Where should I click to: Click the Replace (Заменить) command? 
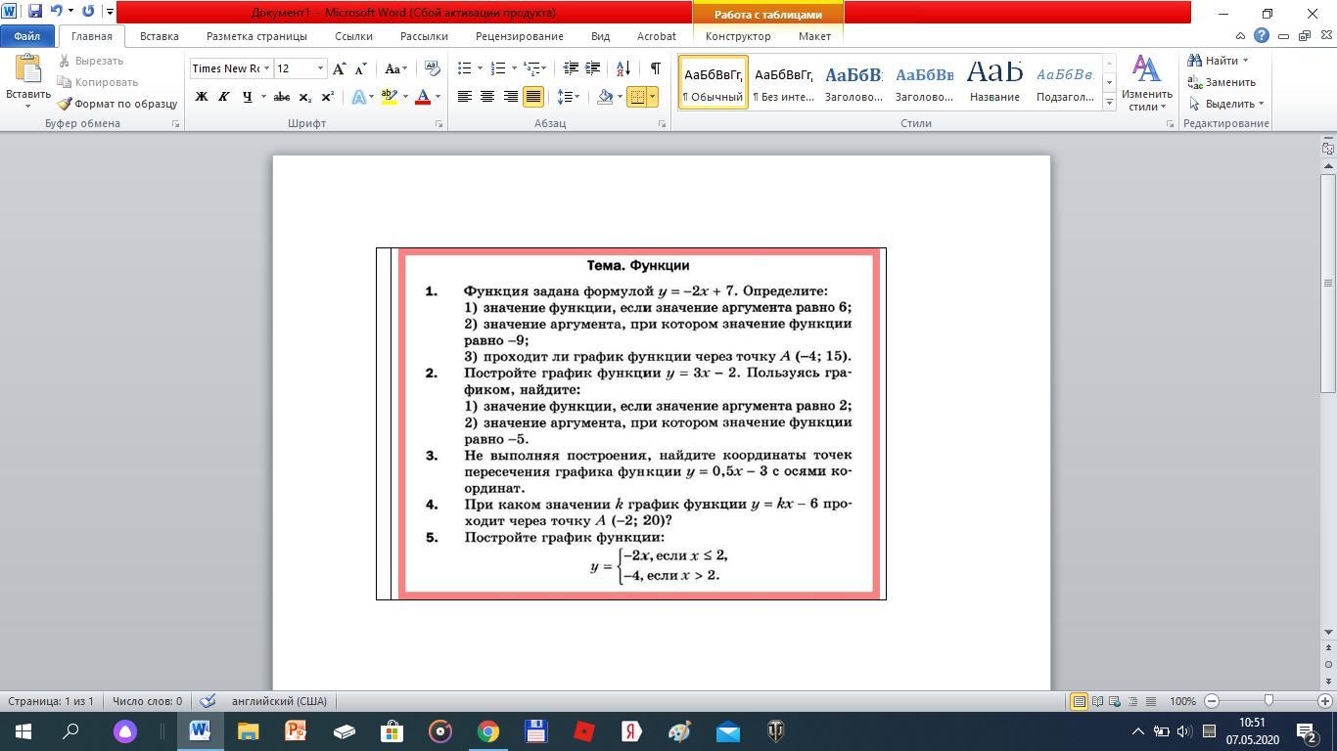(x=1222, y=82)
